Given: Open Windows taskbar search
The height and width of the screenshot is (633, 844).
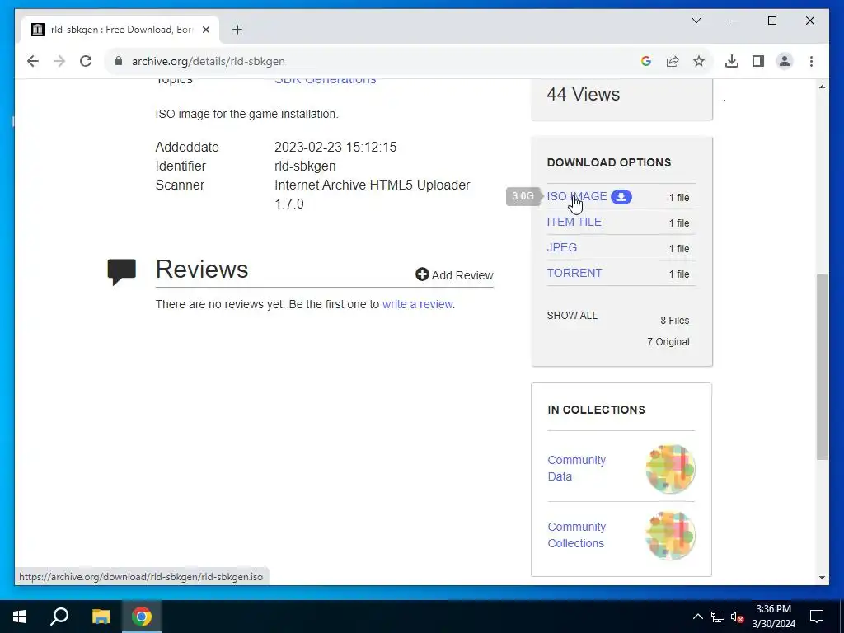Looking at the screenshot, I should 59,617.
